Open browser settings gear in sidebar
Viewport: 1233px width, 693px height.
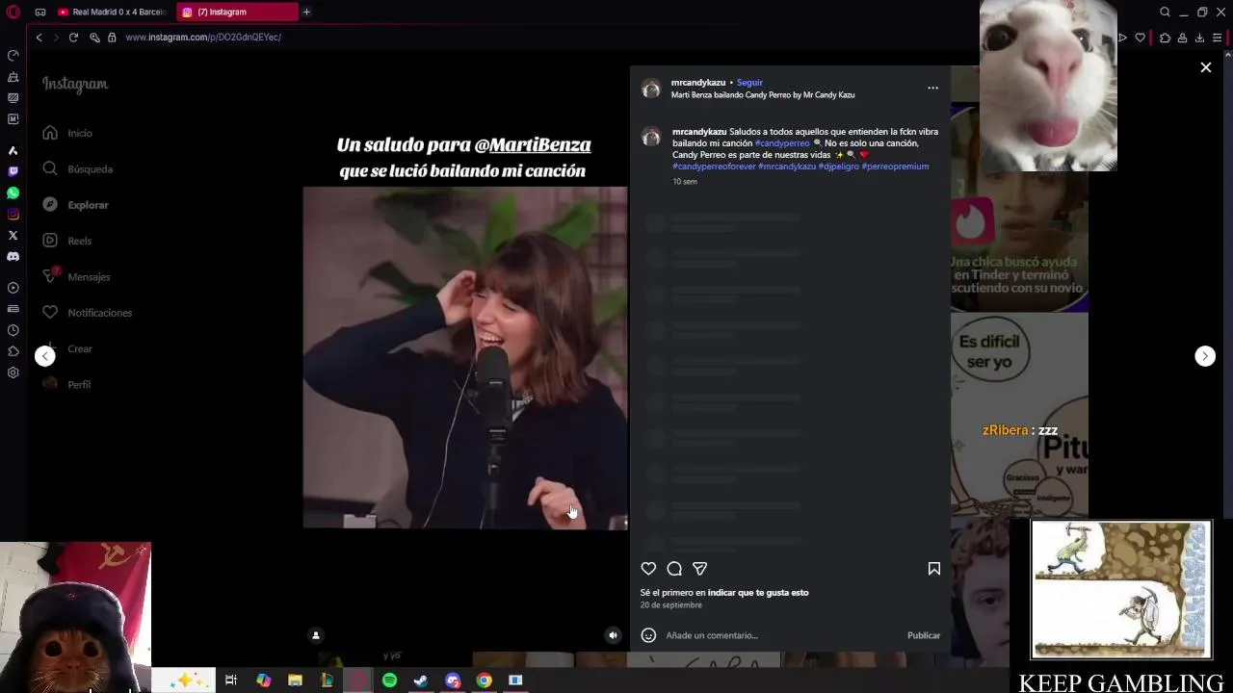pos(13,372)
